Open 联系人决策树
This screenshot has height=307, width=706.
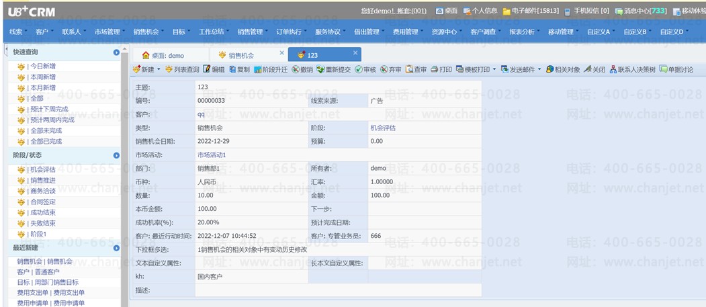[x=633, y=70]
